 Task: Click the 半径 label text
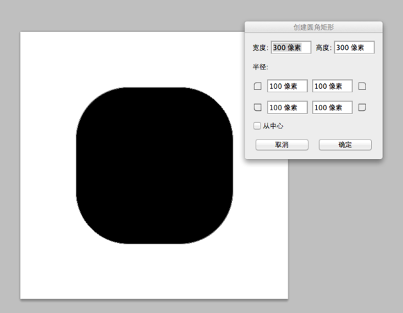[x=260, y=67]
